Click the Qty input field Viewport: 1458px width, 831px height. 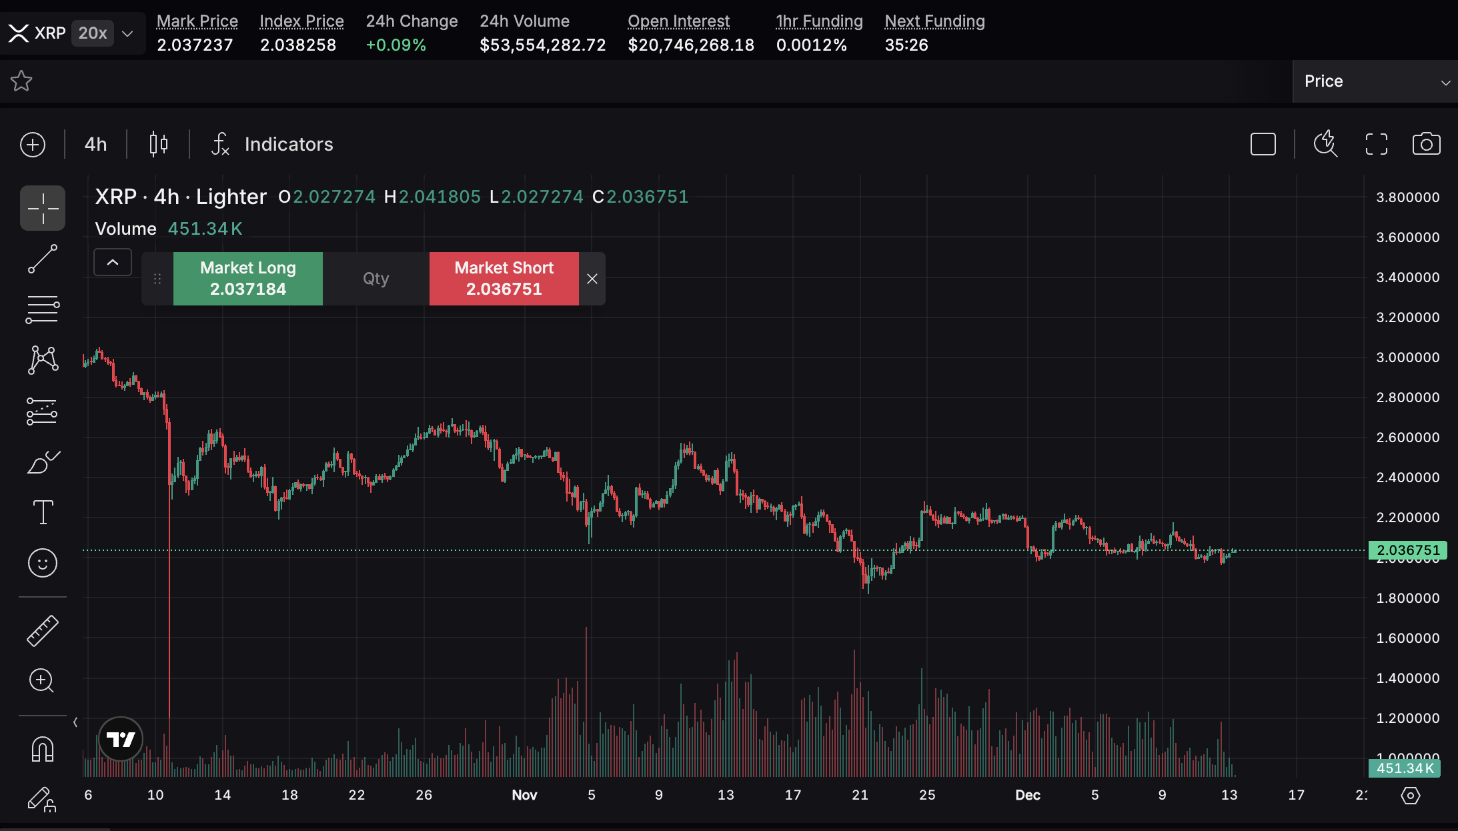point(376,279)
